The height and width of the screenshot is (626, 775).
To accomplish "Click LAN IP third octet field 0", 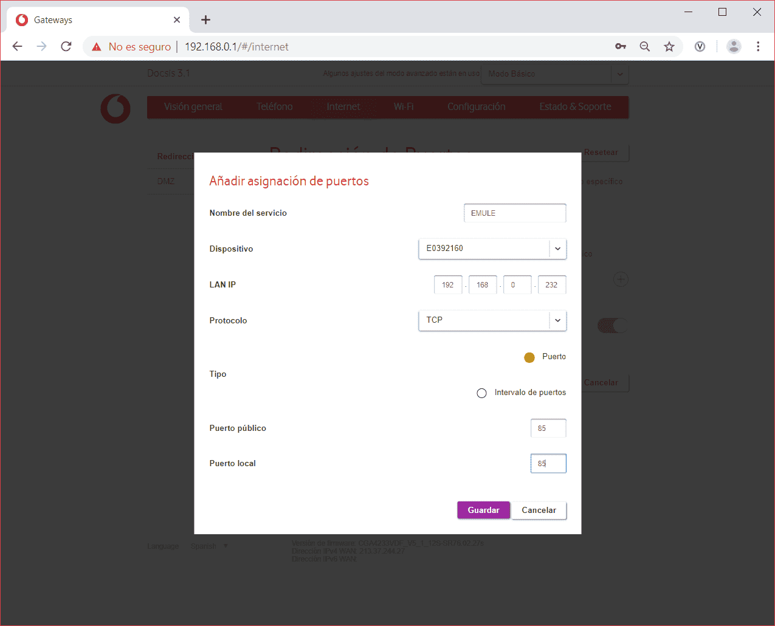I will coord(517,285).
